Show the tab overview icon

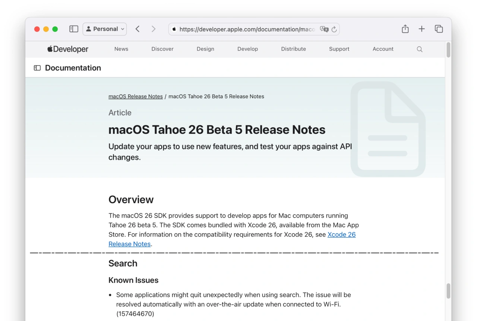pos(439,29)
